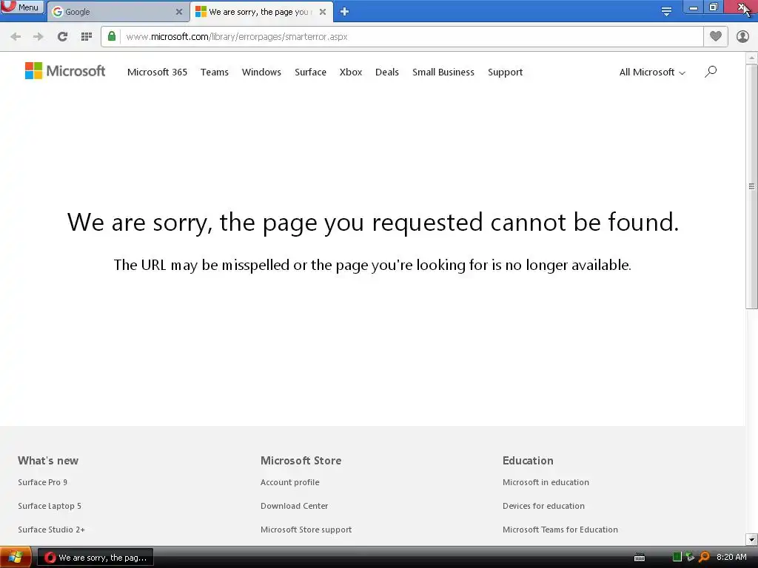The height and width of the screenshot is (568, 758).
Task: Open the Windows nav link
Action: [x=261, y=72]
